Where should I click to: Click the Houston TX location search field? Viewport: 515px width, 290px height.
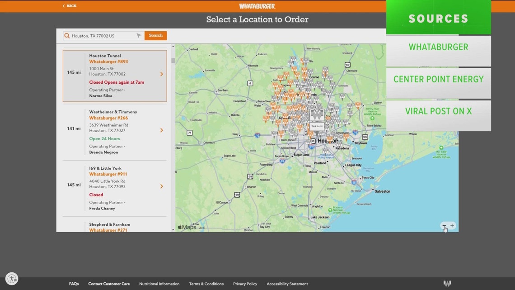(102, 35)
